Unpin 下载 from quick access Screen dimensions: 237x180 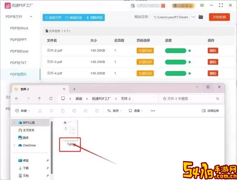[x=48, y=168]
